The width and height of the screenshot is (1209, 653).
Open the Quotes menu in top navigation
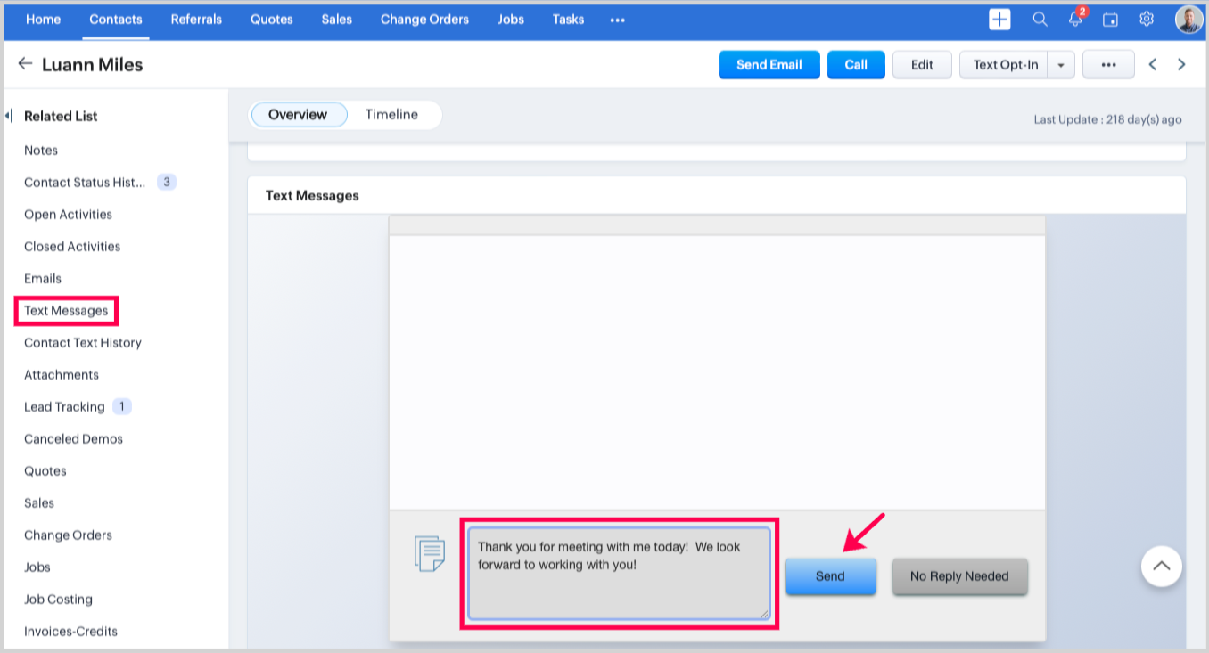pyautogui.click(x=271, y=20)
